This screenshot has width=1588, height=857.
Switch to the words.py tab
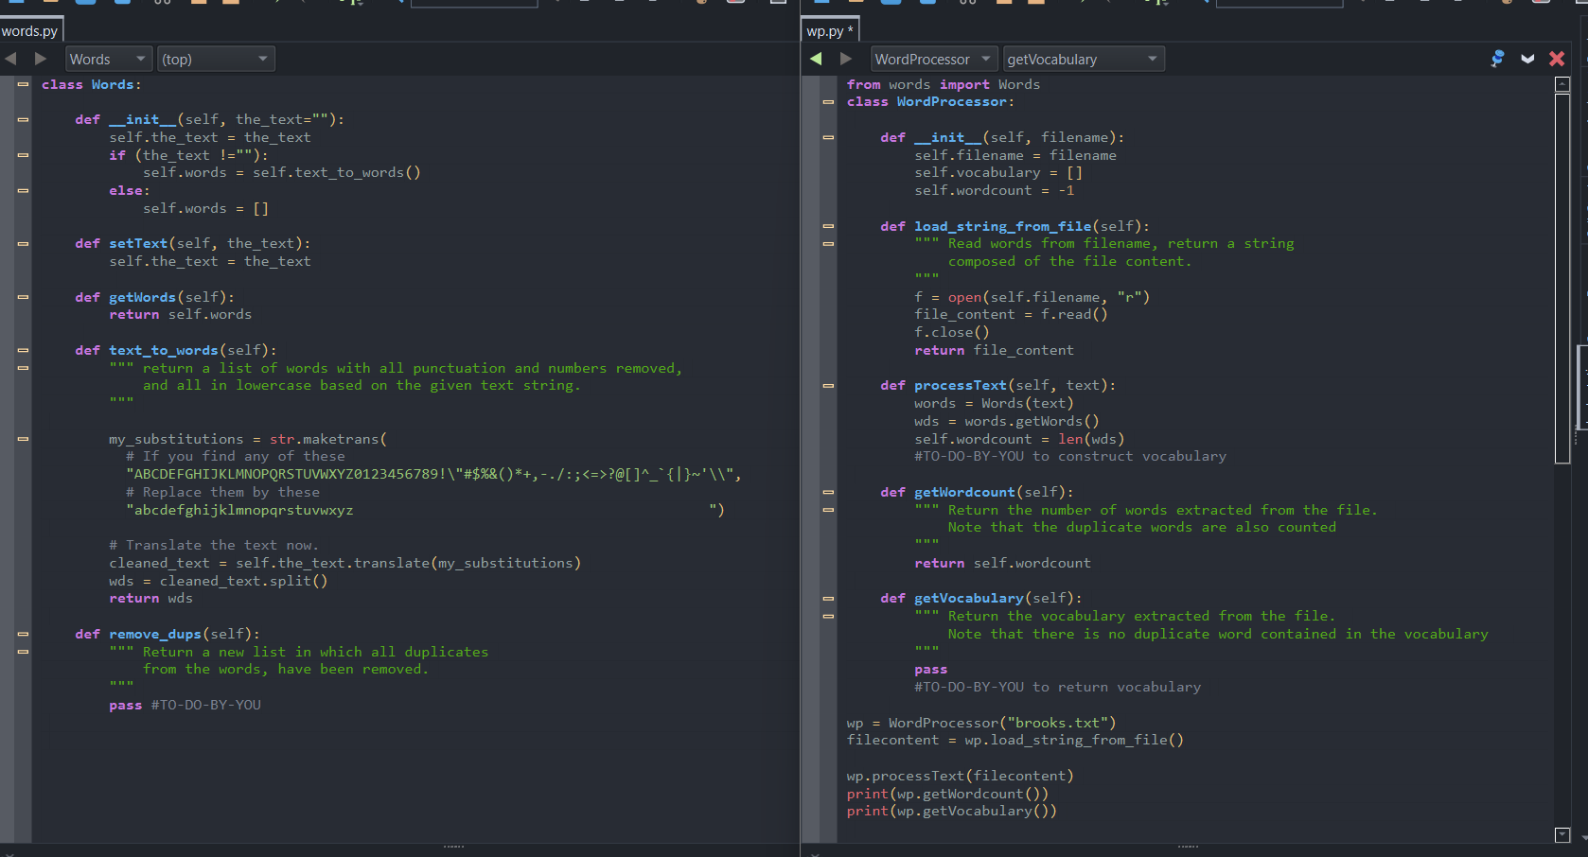tap(30, 31)
